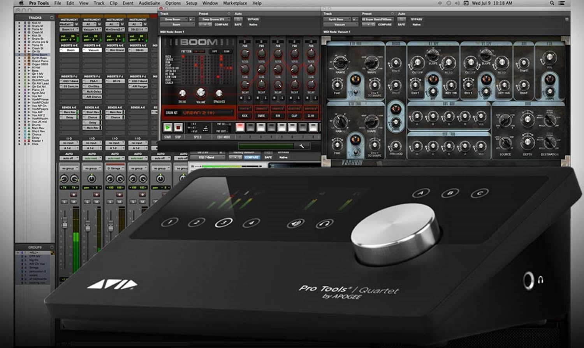The height and width of the screenshot is (348, 584).
Task: Click the wrench icon in the Boom plugin
Action: pyautogui.click(x=302, y=146)
